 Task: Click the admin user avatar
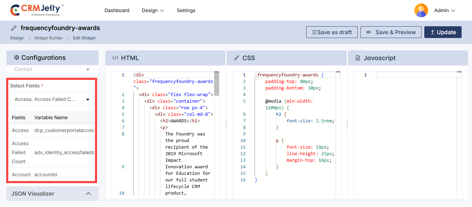point(421,10)
